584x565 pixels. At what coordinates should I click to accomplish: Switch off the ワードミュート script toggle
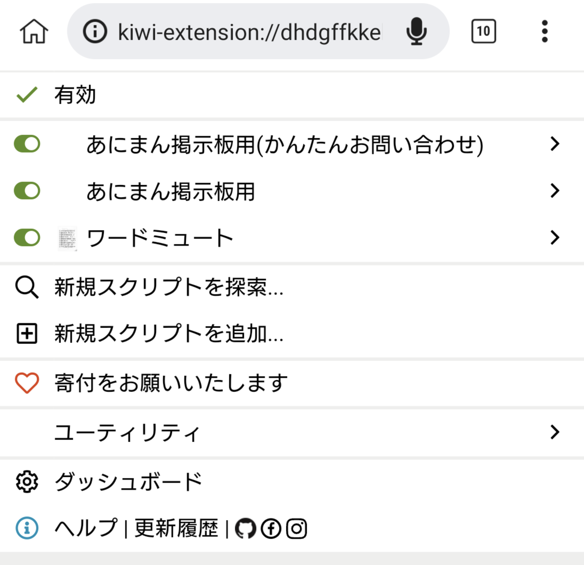point(27,237)
